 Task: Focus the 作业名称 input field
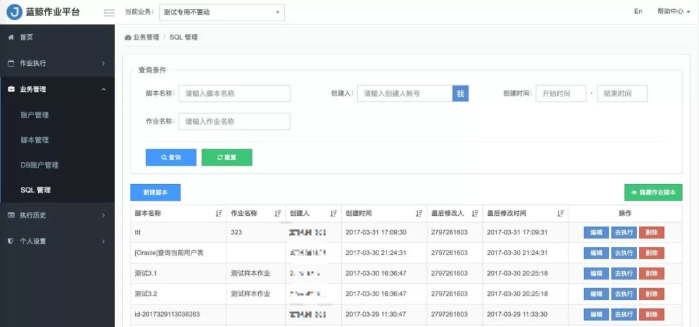[x=234, y=121]
